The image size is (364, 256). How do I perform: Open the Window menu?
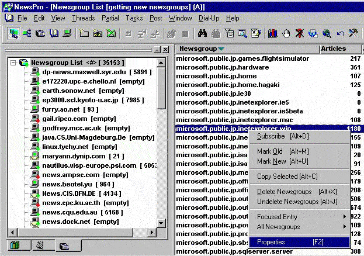181,18
